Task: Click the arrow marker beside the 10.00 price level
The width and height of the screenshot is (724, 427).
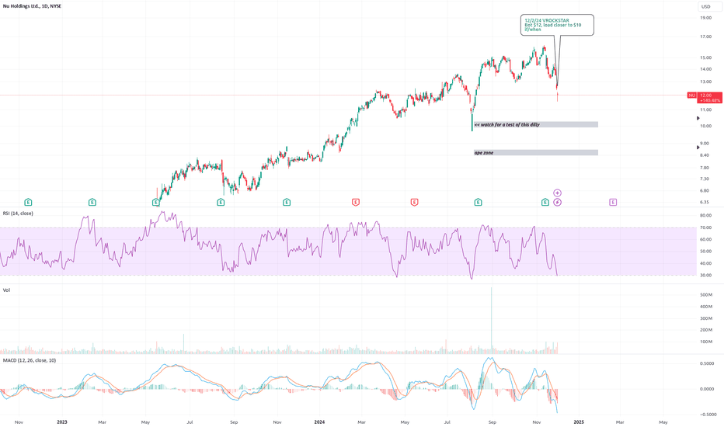Action: pos(698,119)
